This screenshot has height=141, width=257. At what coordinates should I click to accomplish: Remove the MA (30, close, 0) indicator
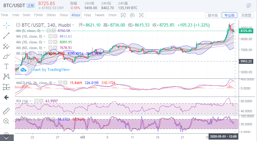(x=55, y=42)
